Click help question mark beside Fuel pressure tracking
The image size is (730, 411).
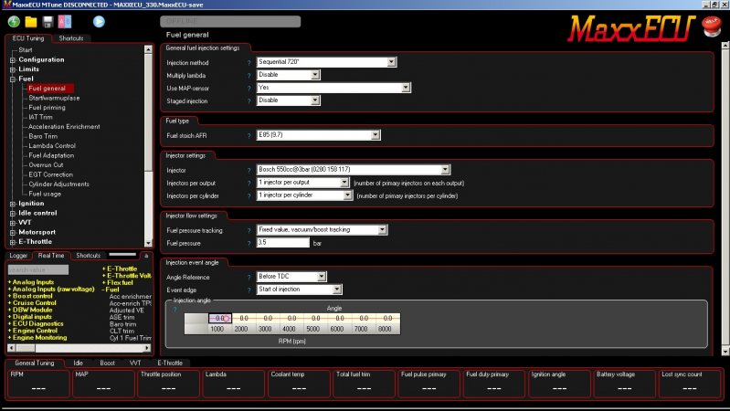(x=249, y=230)
